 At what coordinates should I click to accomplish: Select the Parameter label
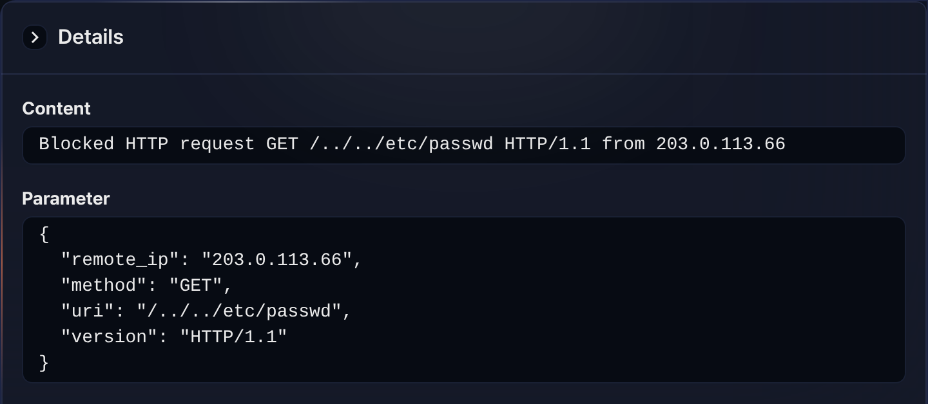coord(66,199)
